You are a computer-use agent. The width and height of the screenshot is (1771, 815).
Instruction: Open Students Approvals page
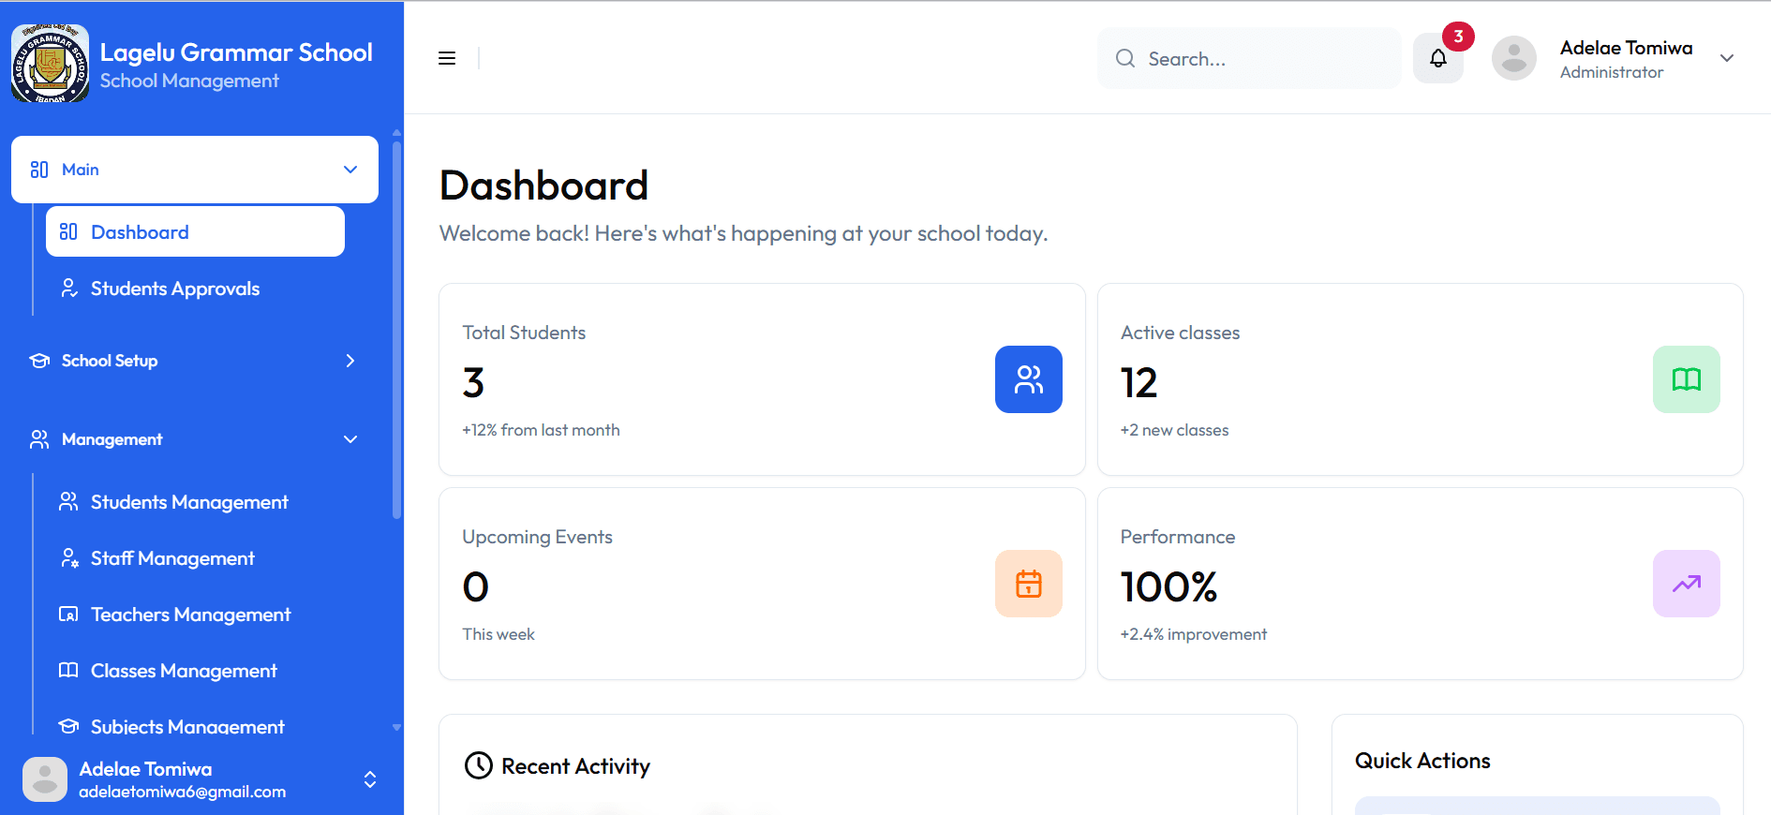click(195, 289)
